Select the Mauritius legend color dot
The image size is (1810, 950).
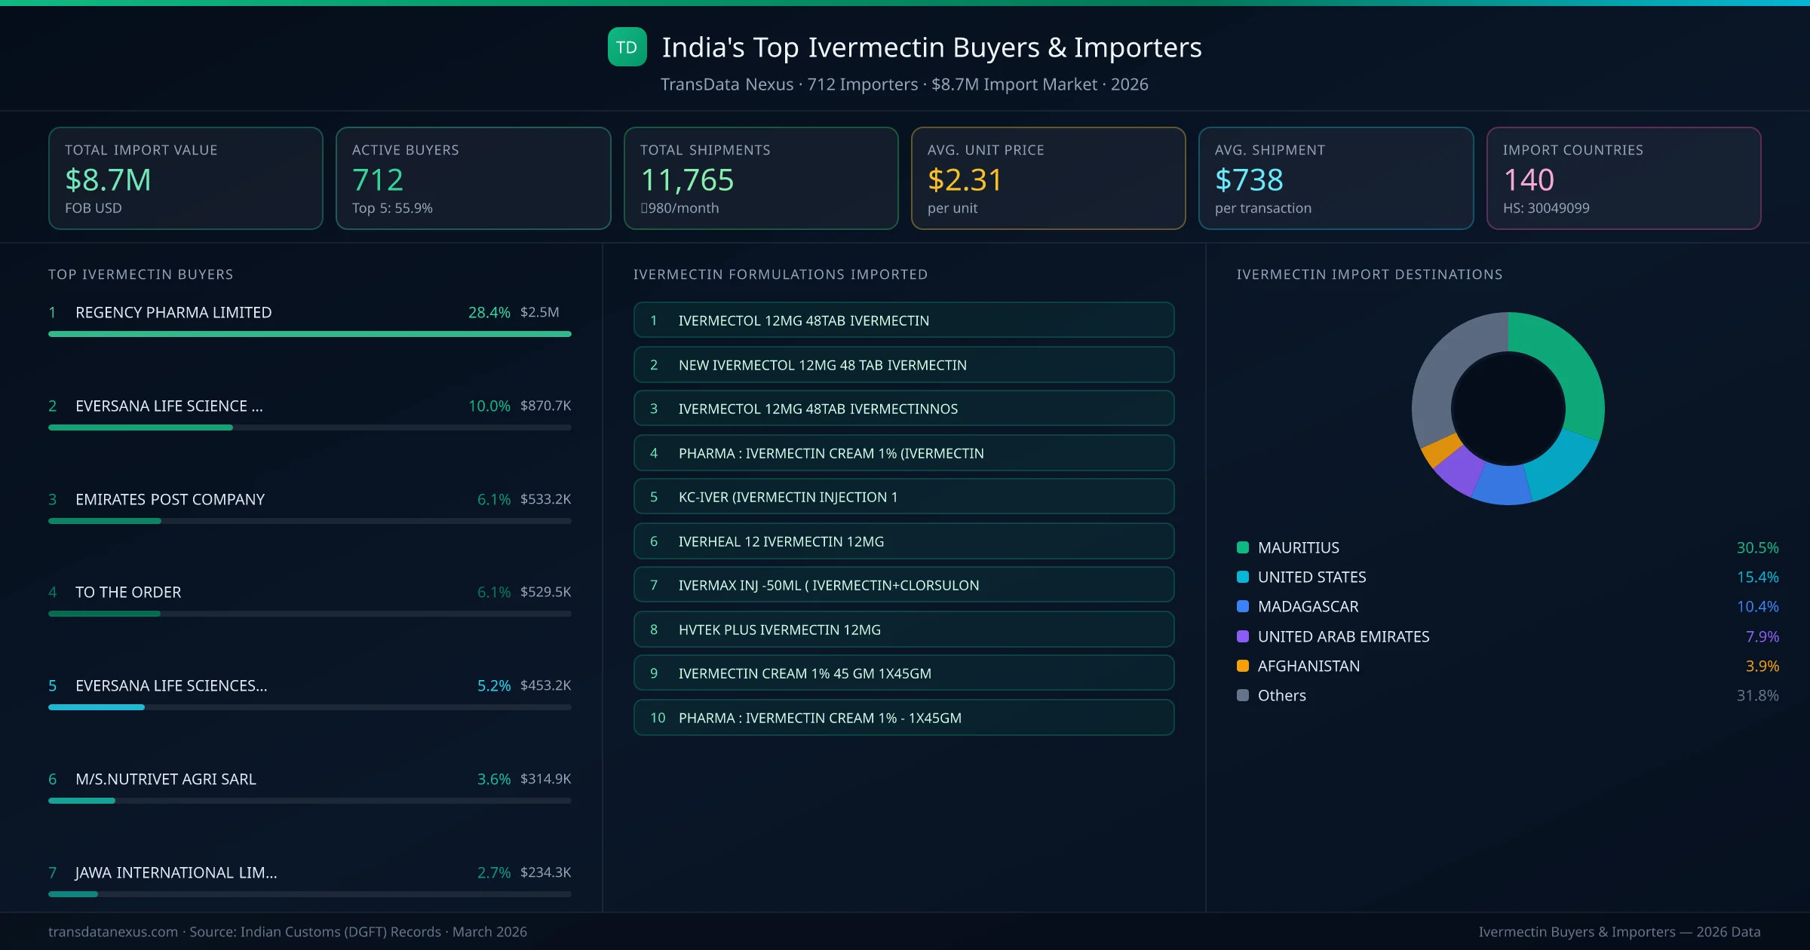[1241, 547]
